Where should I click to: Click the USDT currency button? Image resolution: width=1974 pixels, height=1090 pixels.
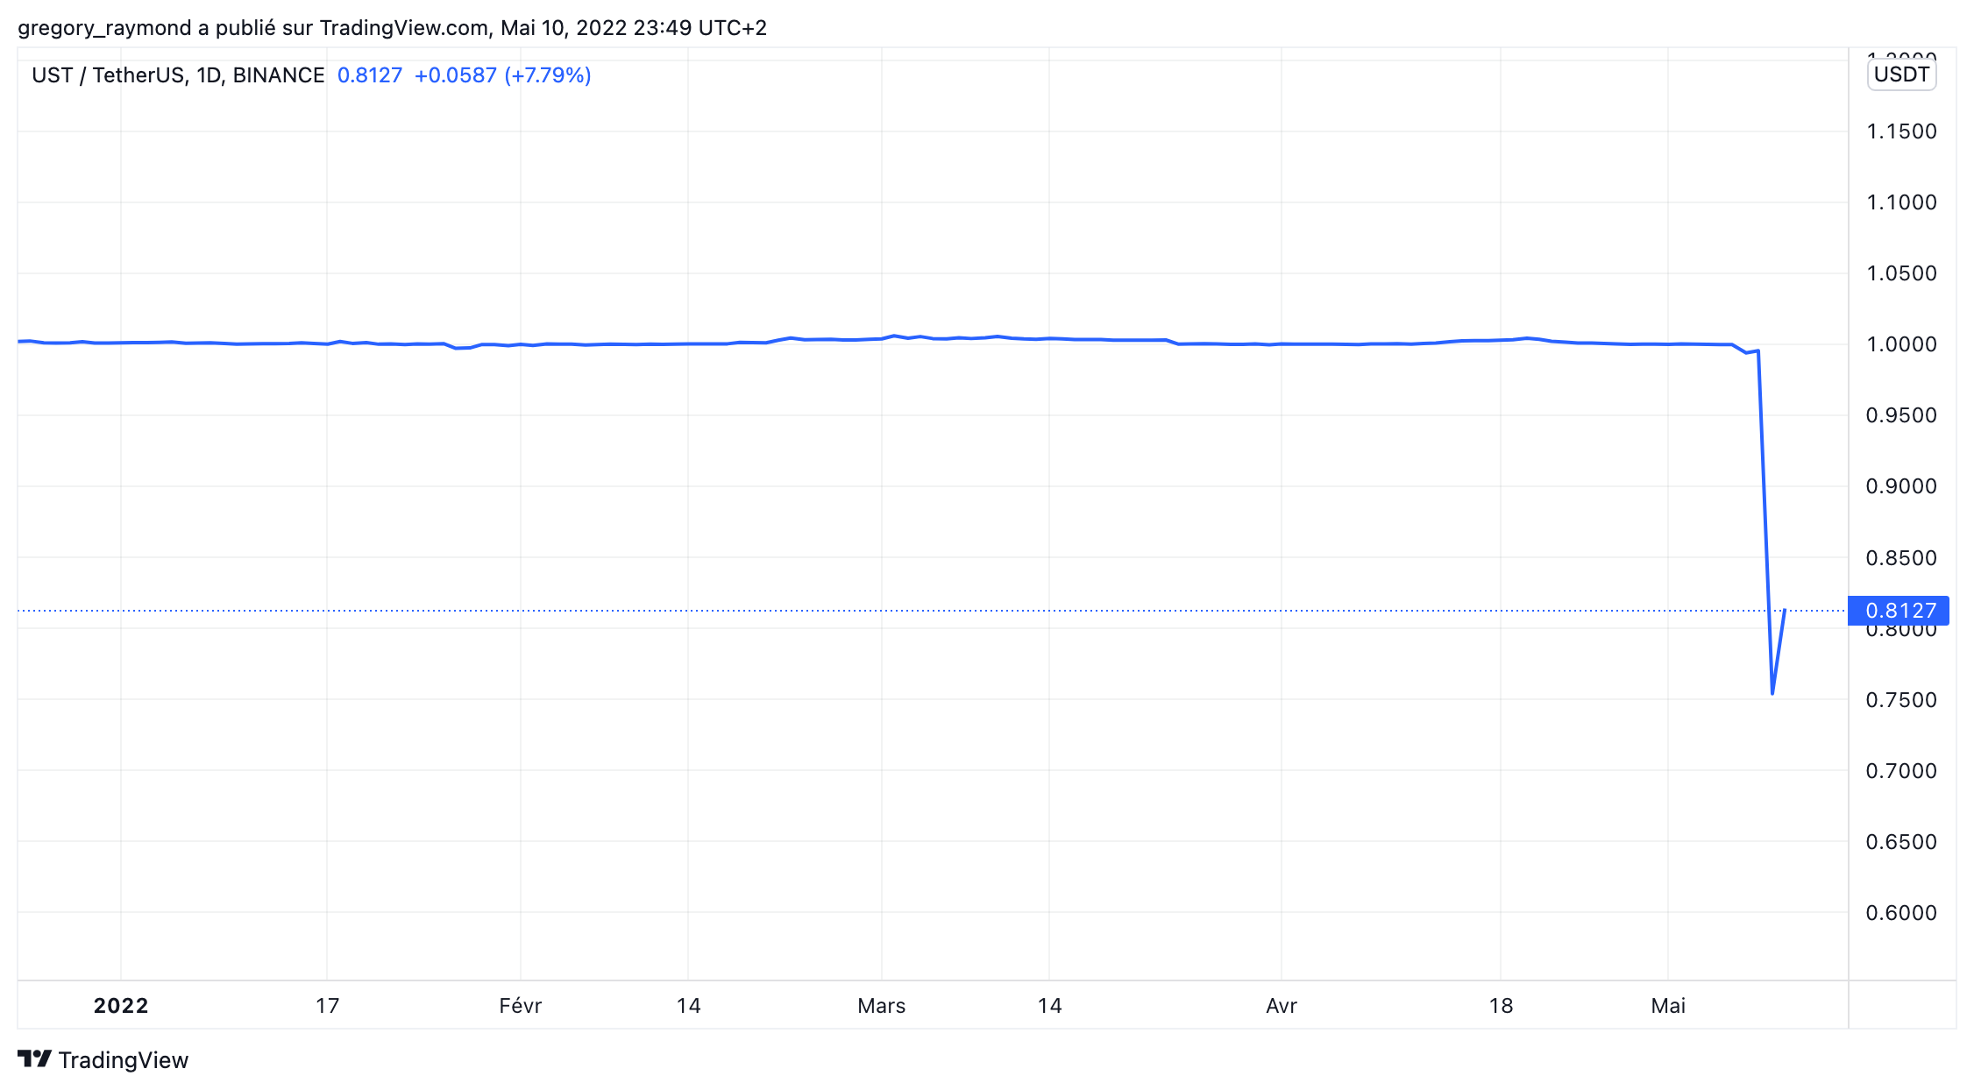coord(1900,74)
